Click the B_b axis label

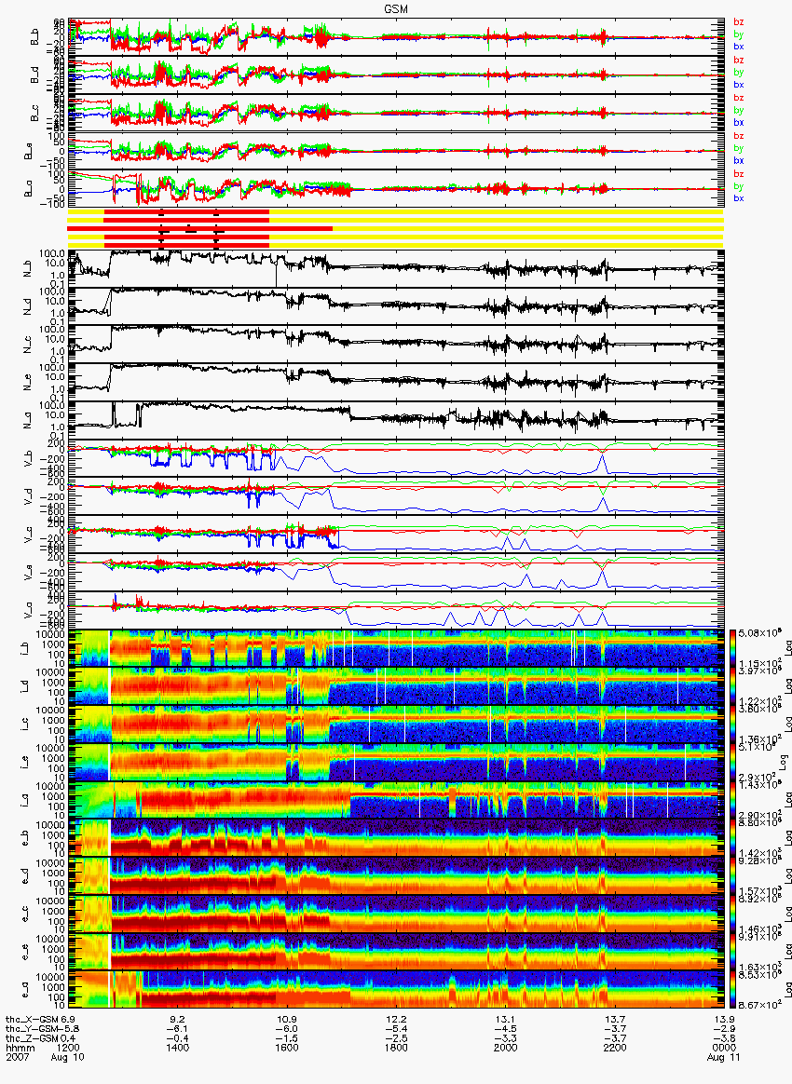[34, 37]
